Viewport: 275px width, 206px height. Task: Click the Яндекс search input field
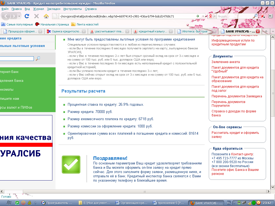(x=235, y=16)
